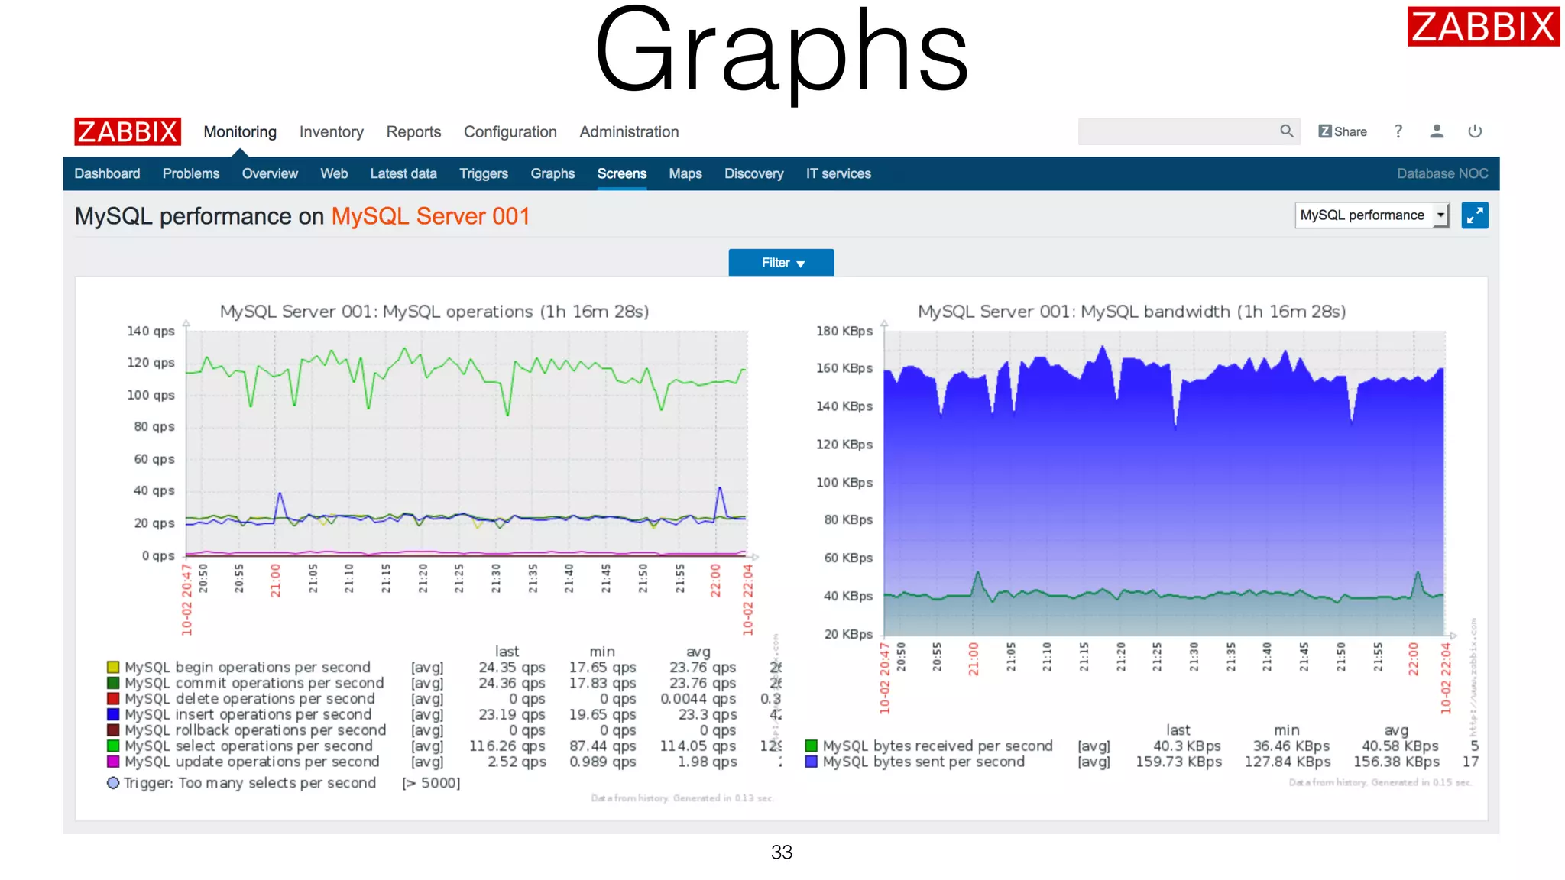1565x880 pixels.
Task: Click the Zabbix logo in the navigation bar
Action: [x=128, y=131]
